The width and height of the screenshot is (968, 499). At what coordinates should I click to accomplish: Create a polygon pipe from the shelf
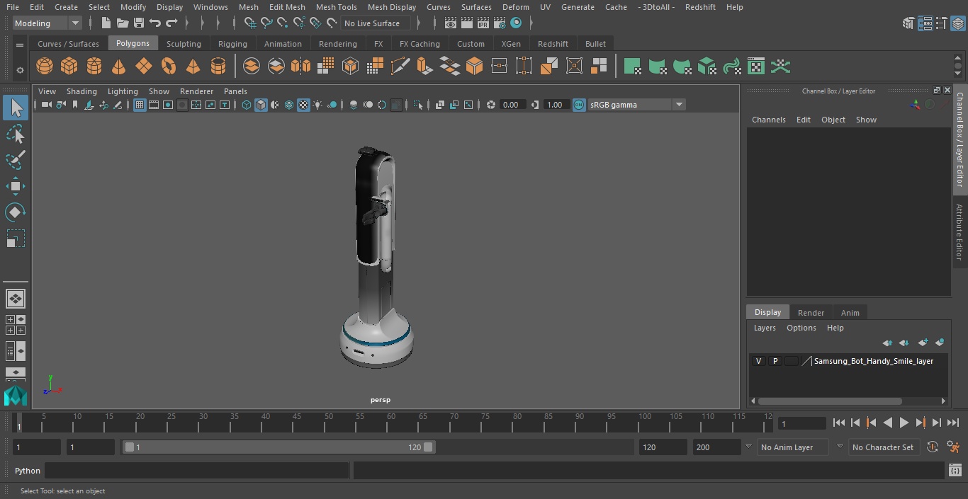[x=218, y=67]
